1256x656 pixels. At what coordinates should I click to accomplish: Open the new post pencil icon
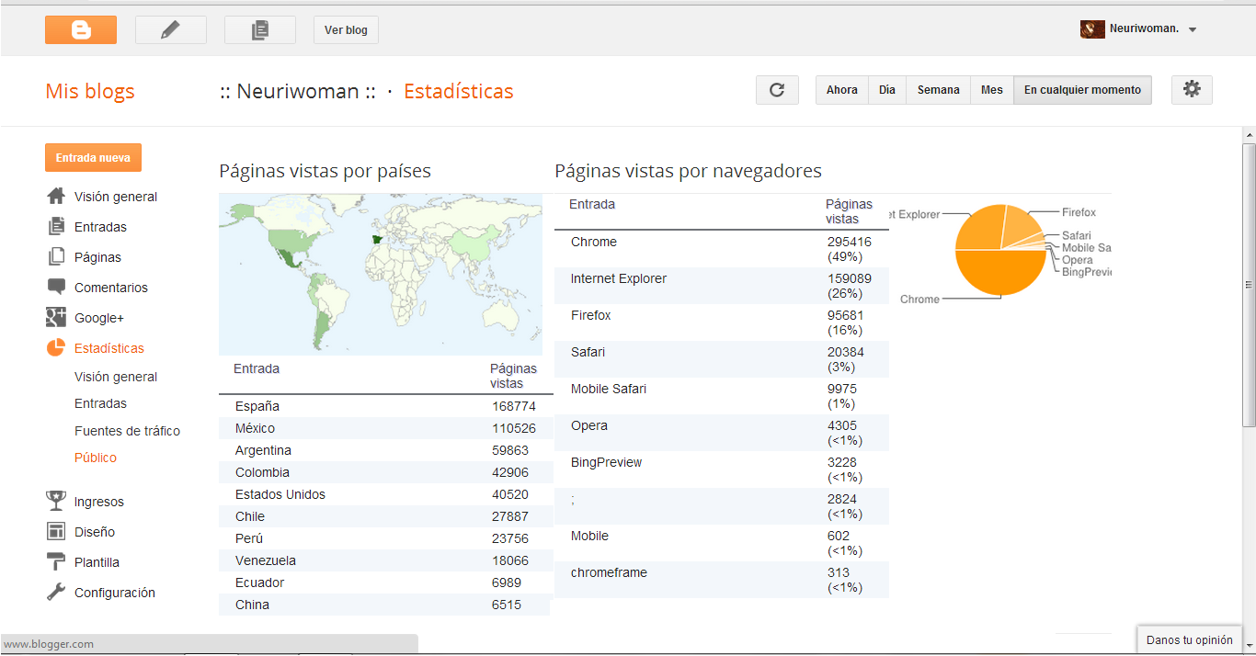[170, 29]
